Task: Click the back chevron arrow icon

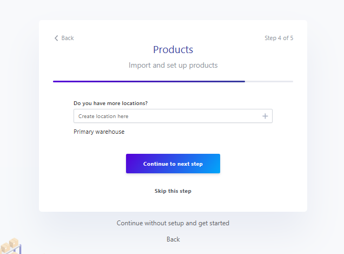Action: 56,38
